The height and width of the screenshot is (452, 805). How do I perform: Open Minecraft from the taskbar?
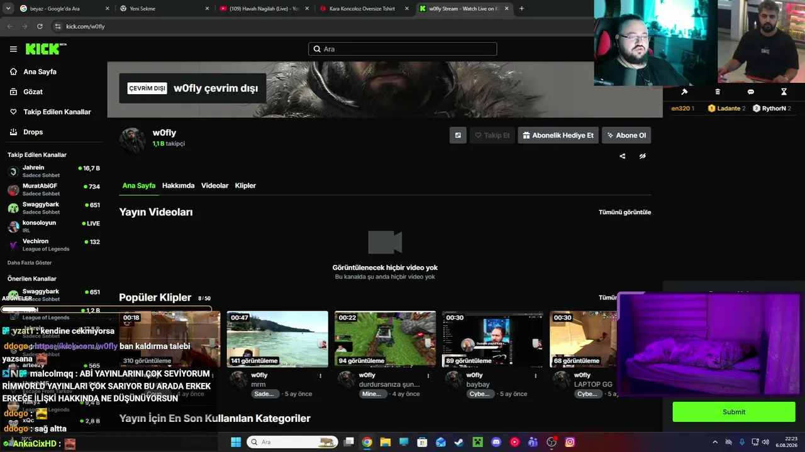point(477,442)
